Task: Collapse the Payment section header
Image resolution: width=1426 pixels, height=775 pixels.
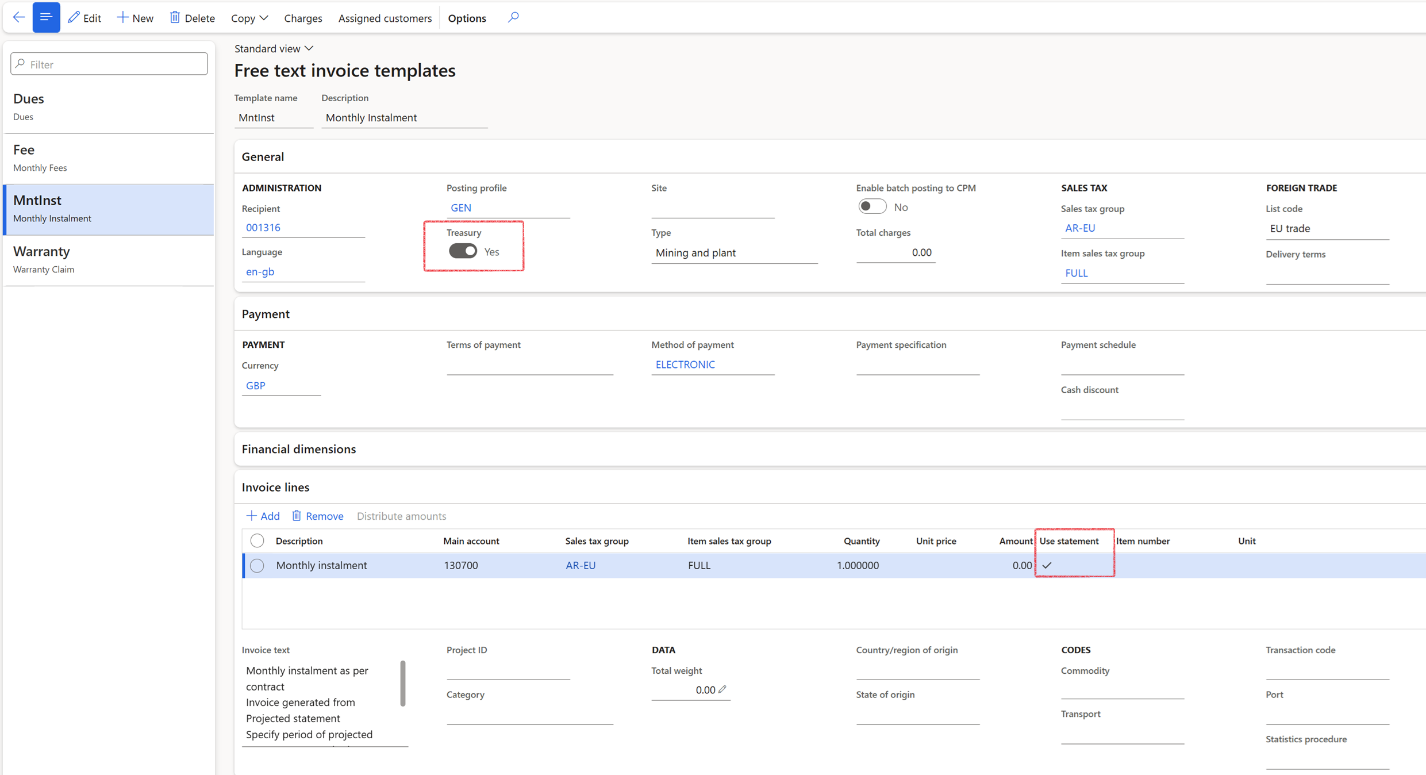Action: [266, 314]
